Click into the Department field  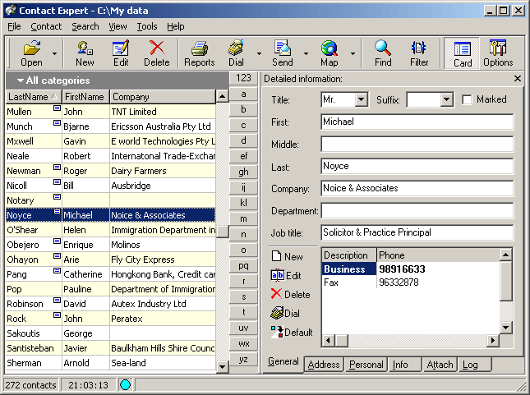click(417, 211)
